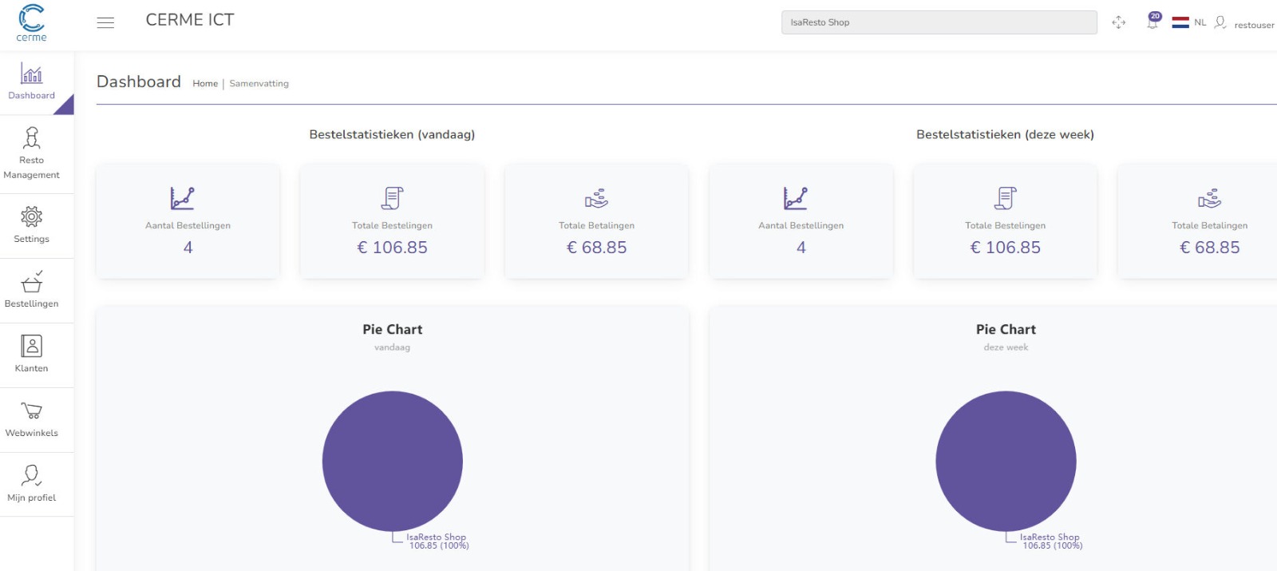Click this week's € 106.85 order total
The width and height of the screenshot is (1277, 571).
coord(1006,248)
